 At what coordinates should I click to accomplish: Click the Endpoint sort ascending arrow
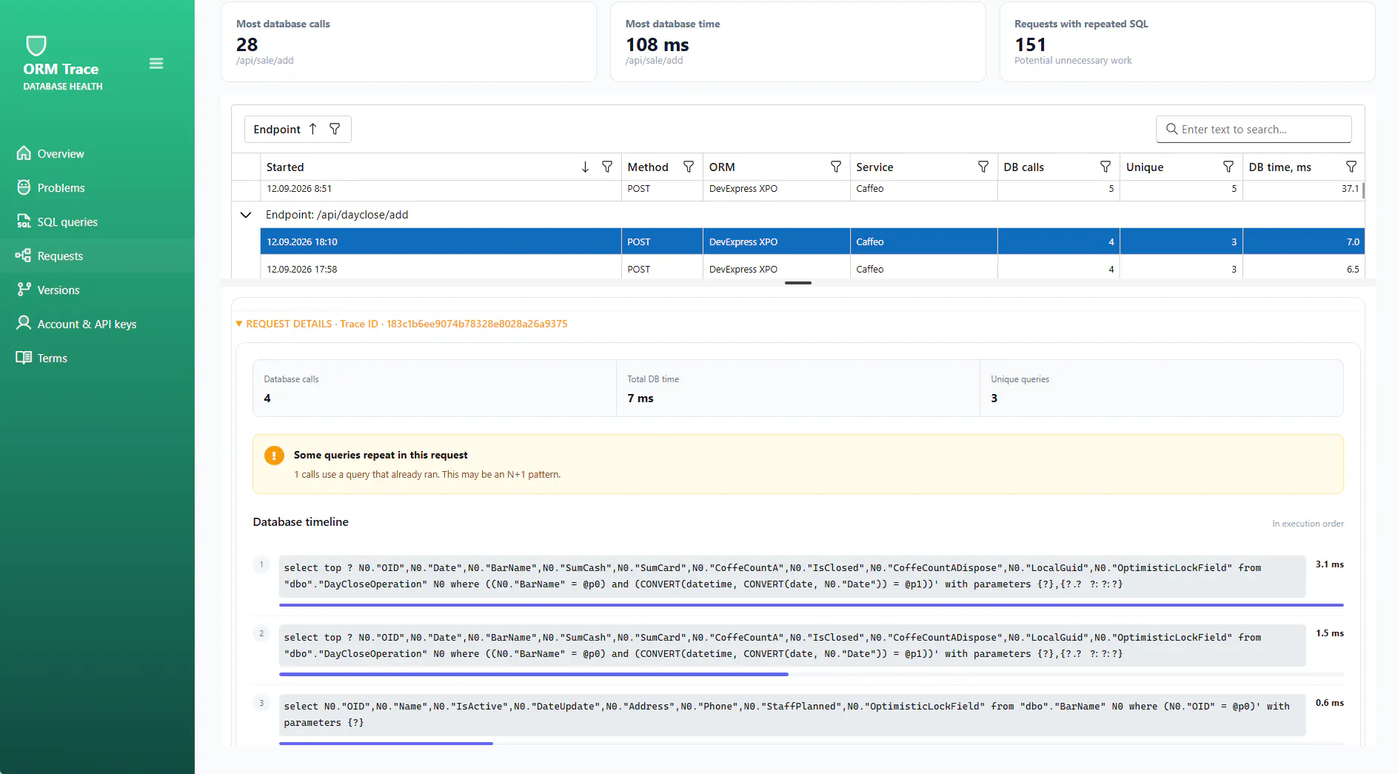313,129
